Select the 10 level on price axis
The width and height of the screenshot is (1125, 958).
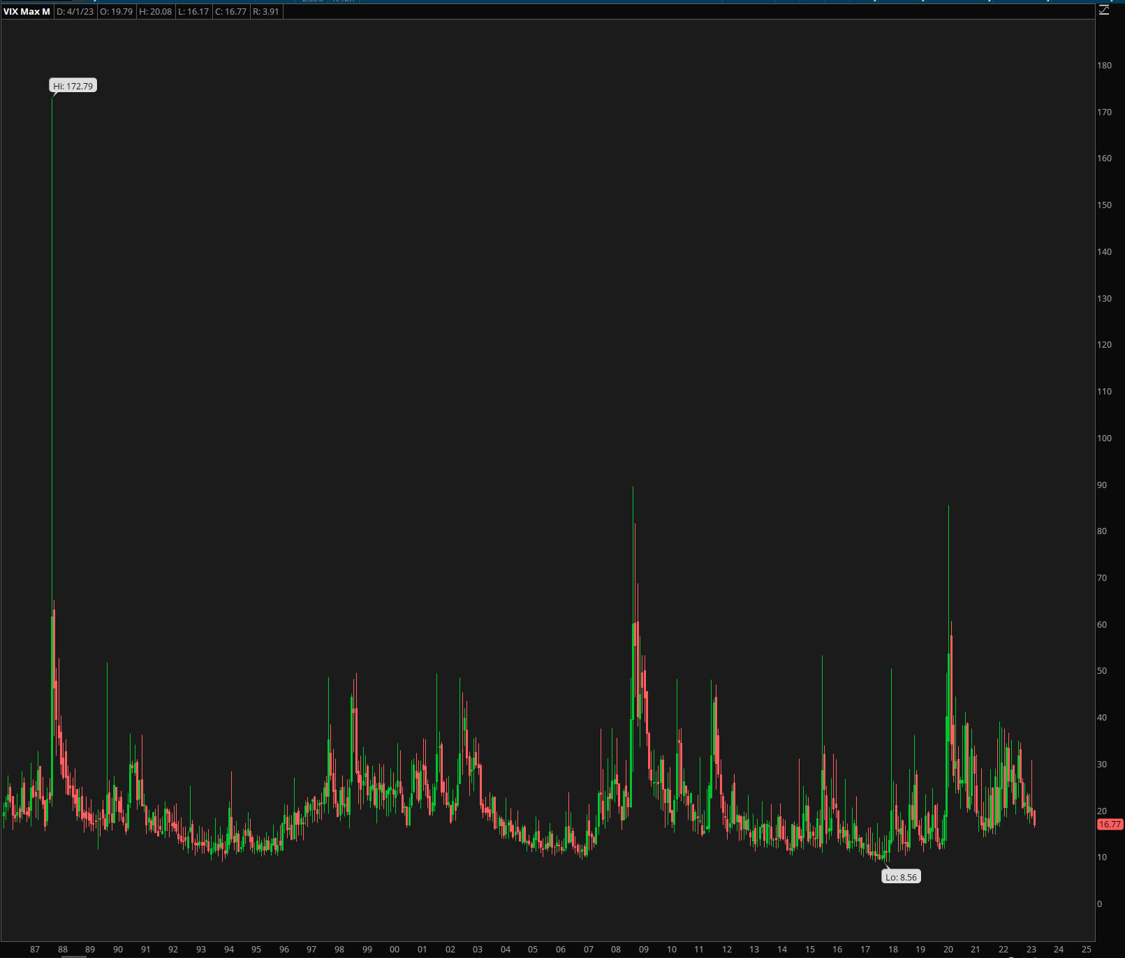tap(1102, 857)
